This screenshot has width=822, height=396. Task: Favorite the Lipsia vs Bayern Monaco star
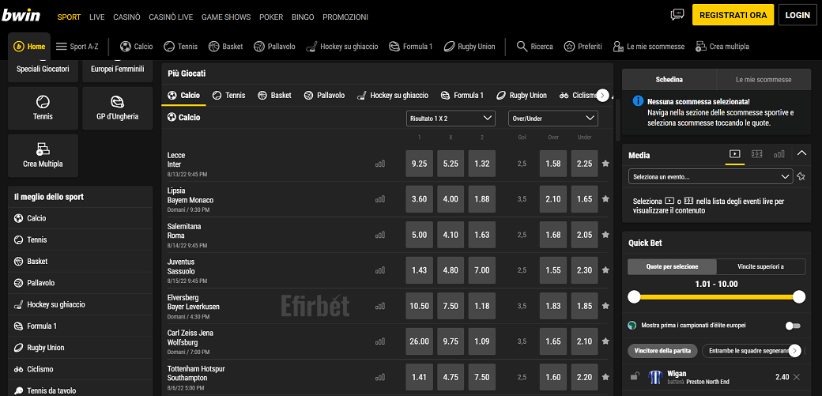tap(605, 199)
